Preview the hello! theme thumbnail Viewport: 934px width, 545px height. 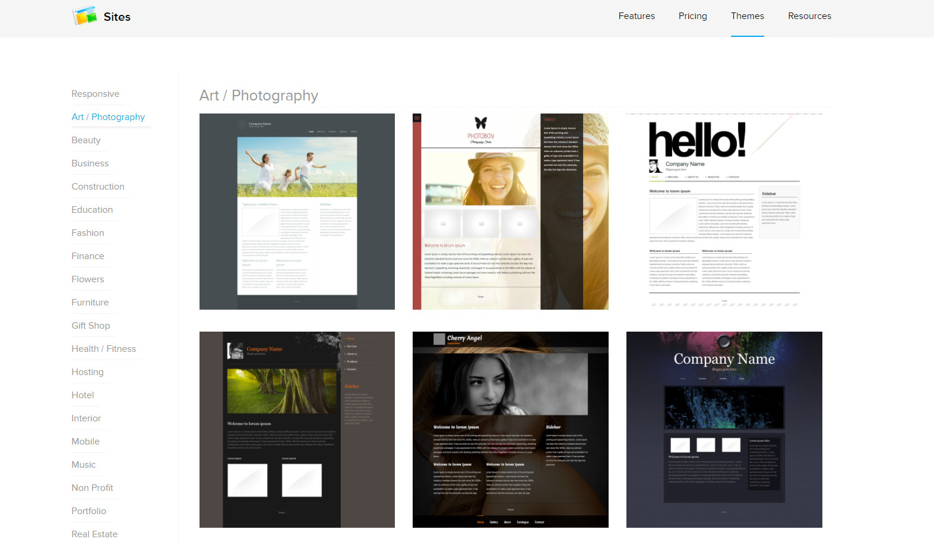[724, 212]
